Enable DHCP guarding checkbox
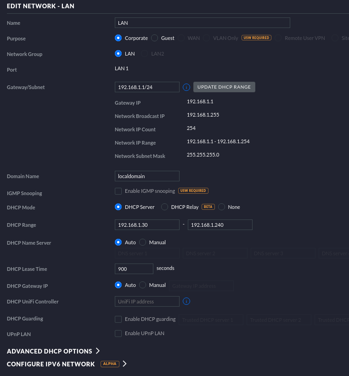The width and height of the screenshot is (349, 376). (x=118, y=319)
